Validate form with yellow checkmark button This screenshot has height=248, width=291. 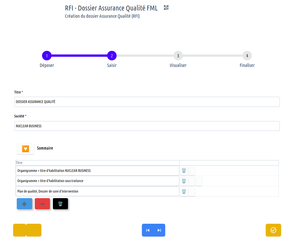(x=273, y=230)
